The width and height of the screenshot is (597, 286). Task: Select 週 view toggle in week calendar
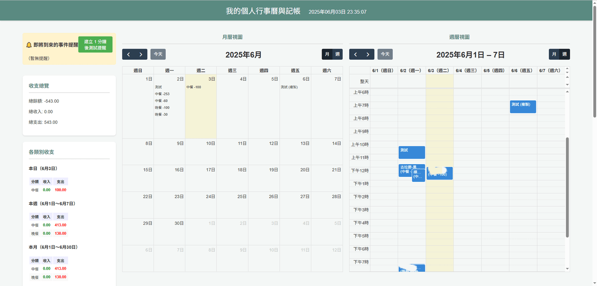[x=564, y=54]
